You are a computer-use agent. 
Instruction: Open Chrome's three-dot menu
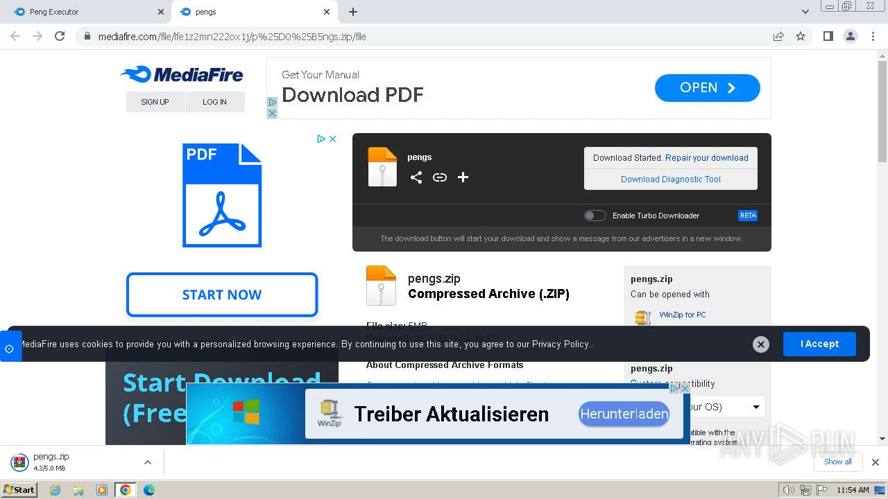click(x=873, y=36)
